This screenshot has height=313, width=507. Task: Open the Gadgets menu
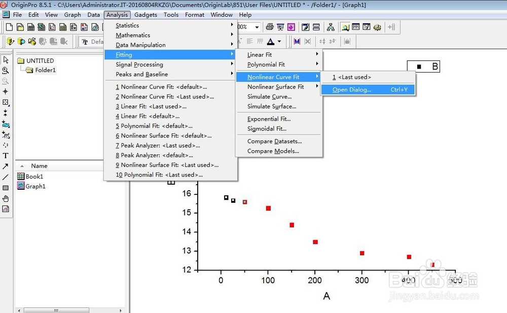coord(146,15)
